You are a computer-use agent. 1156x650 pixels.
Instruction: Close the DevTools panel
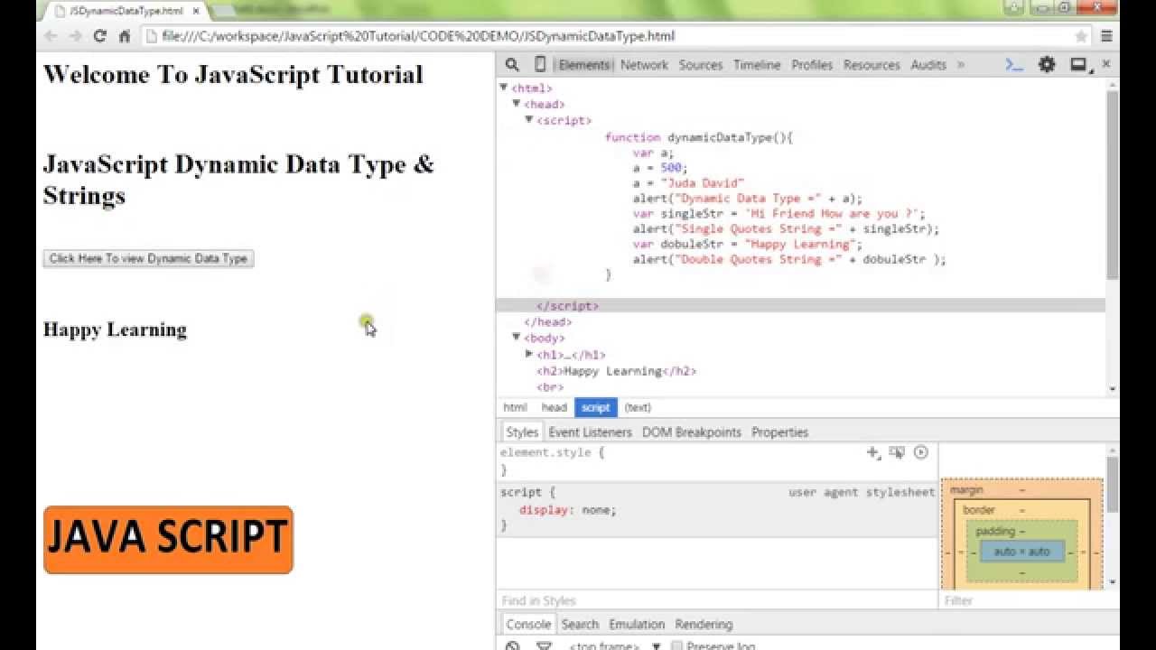click(x=1105, y=64)
